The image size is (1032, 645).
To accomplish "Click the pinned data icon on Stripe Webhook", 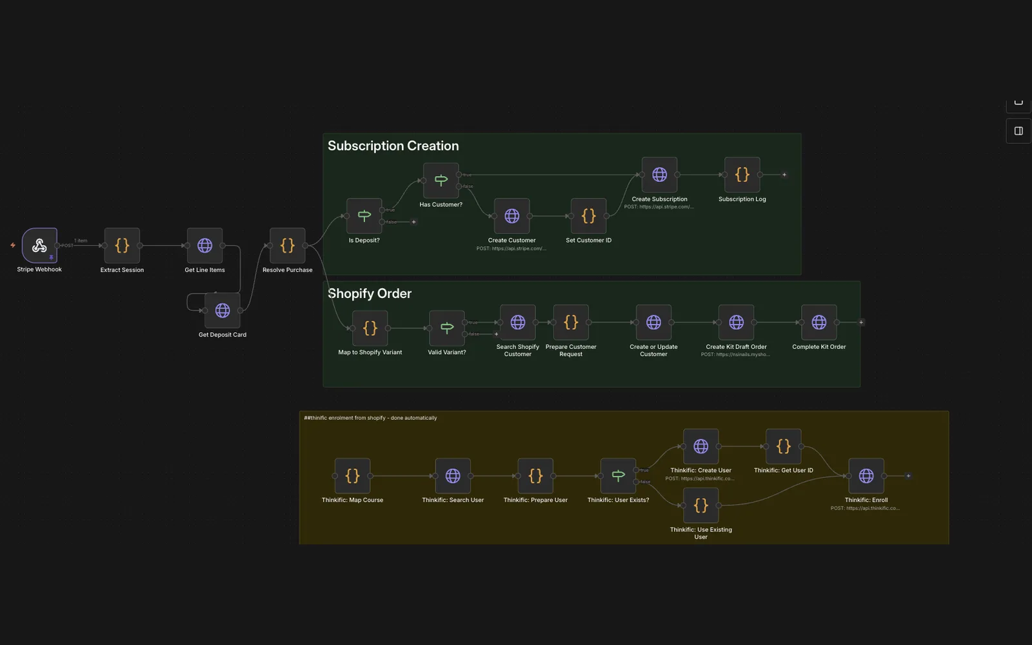I will [52, 257].
